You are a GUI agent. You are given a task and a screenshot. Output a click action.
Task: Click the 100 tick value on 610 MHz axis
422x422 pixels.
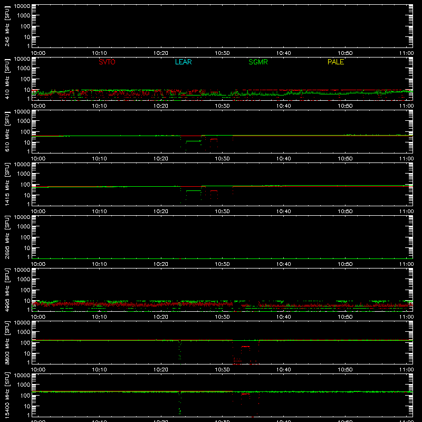(x=25, y=132)
